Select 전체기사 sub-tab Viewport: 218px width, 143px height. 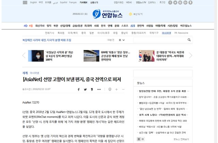coord(49,33)
